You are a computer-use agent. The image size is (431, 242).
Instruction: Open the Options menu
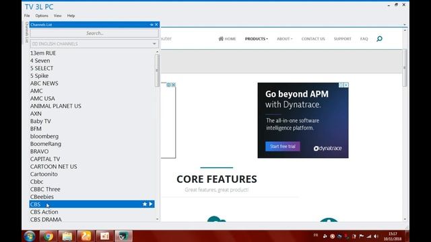(x=42, y=15)
